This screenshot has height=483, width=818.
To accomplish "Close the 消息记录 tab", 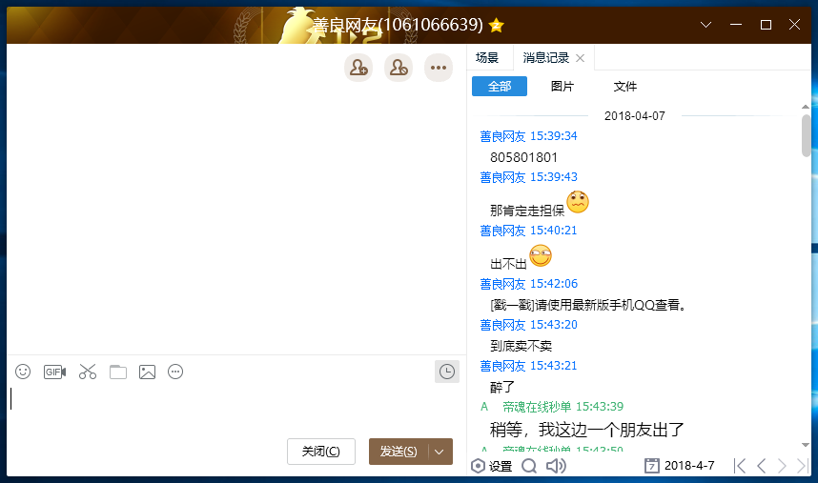I will click(580, 58).
